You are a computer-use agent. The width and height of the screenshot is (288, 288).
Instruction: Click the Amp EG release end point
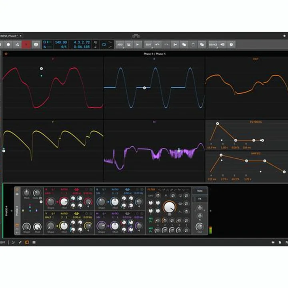click(x=284, y=172)
